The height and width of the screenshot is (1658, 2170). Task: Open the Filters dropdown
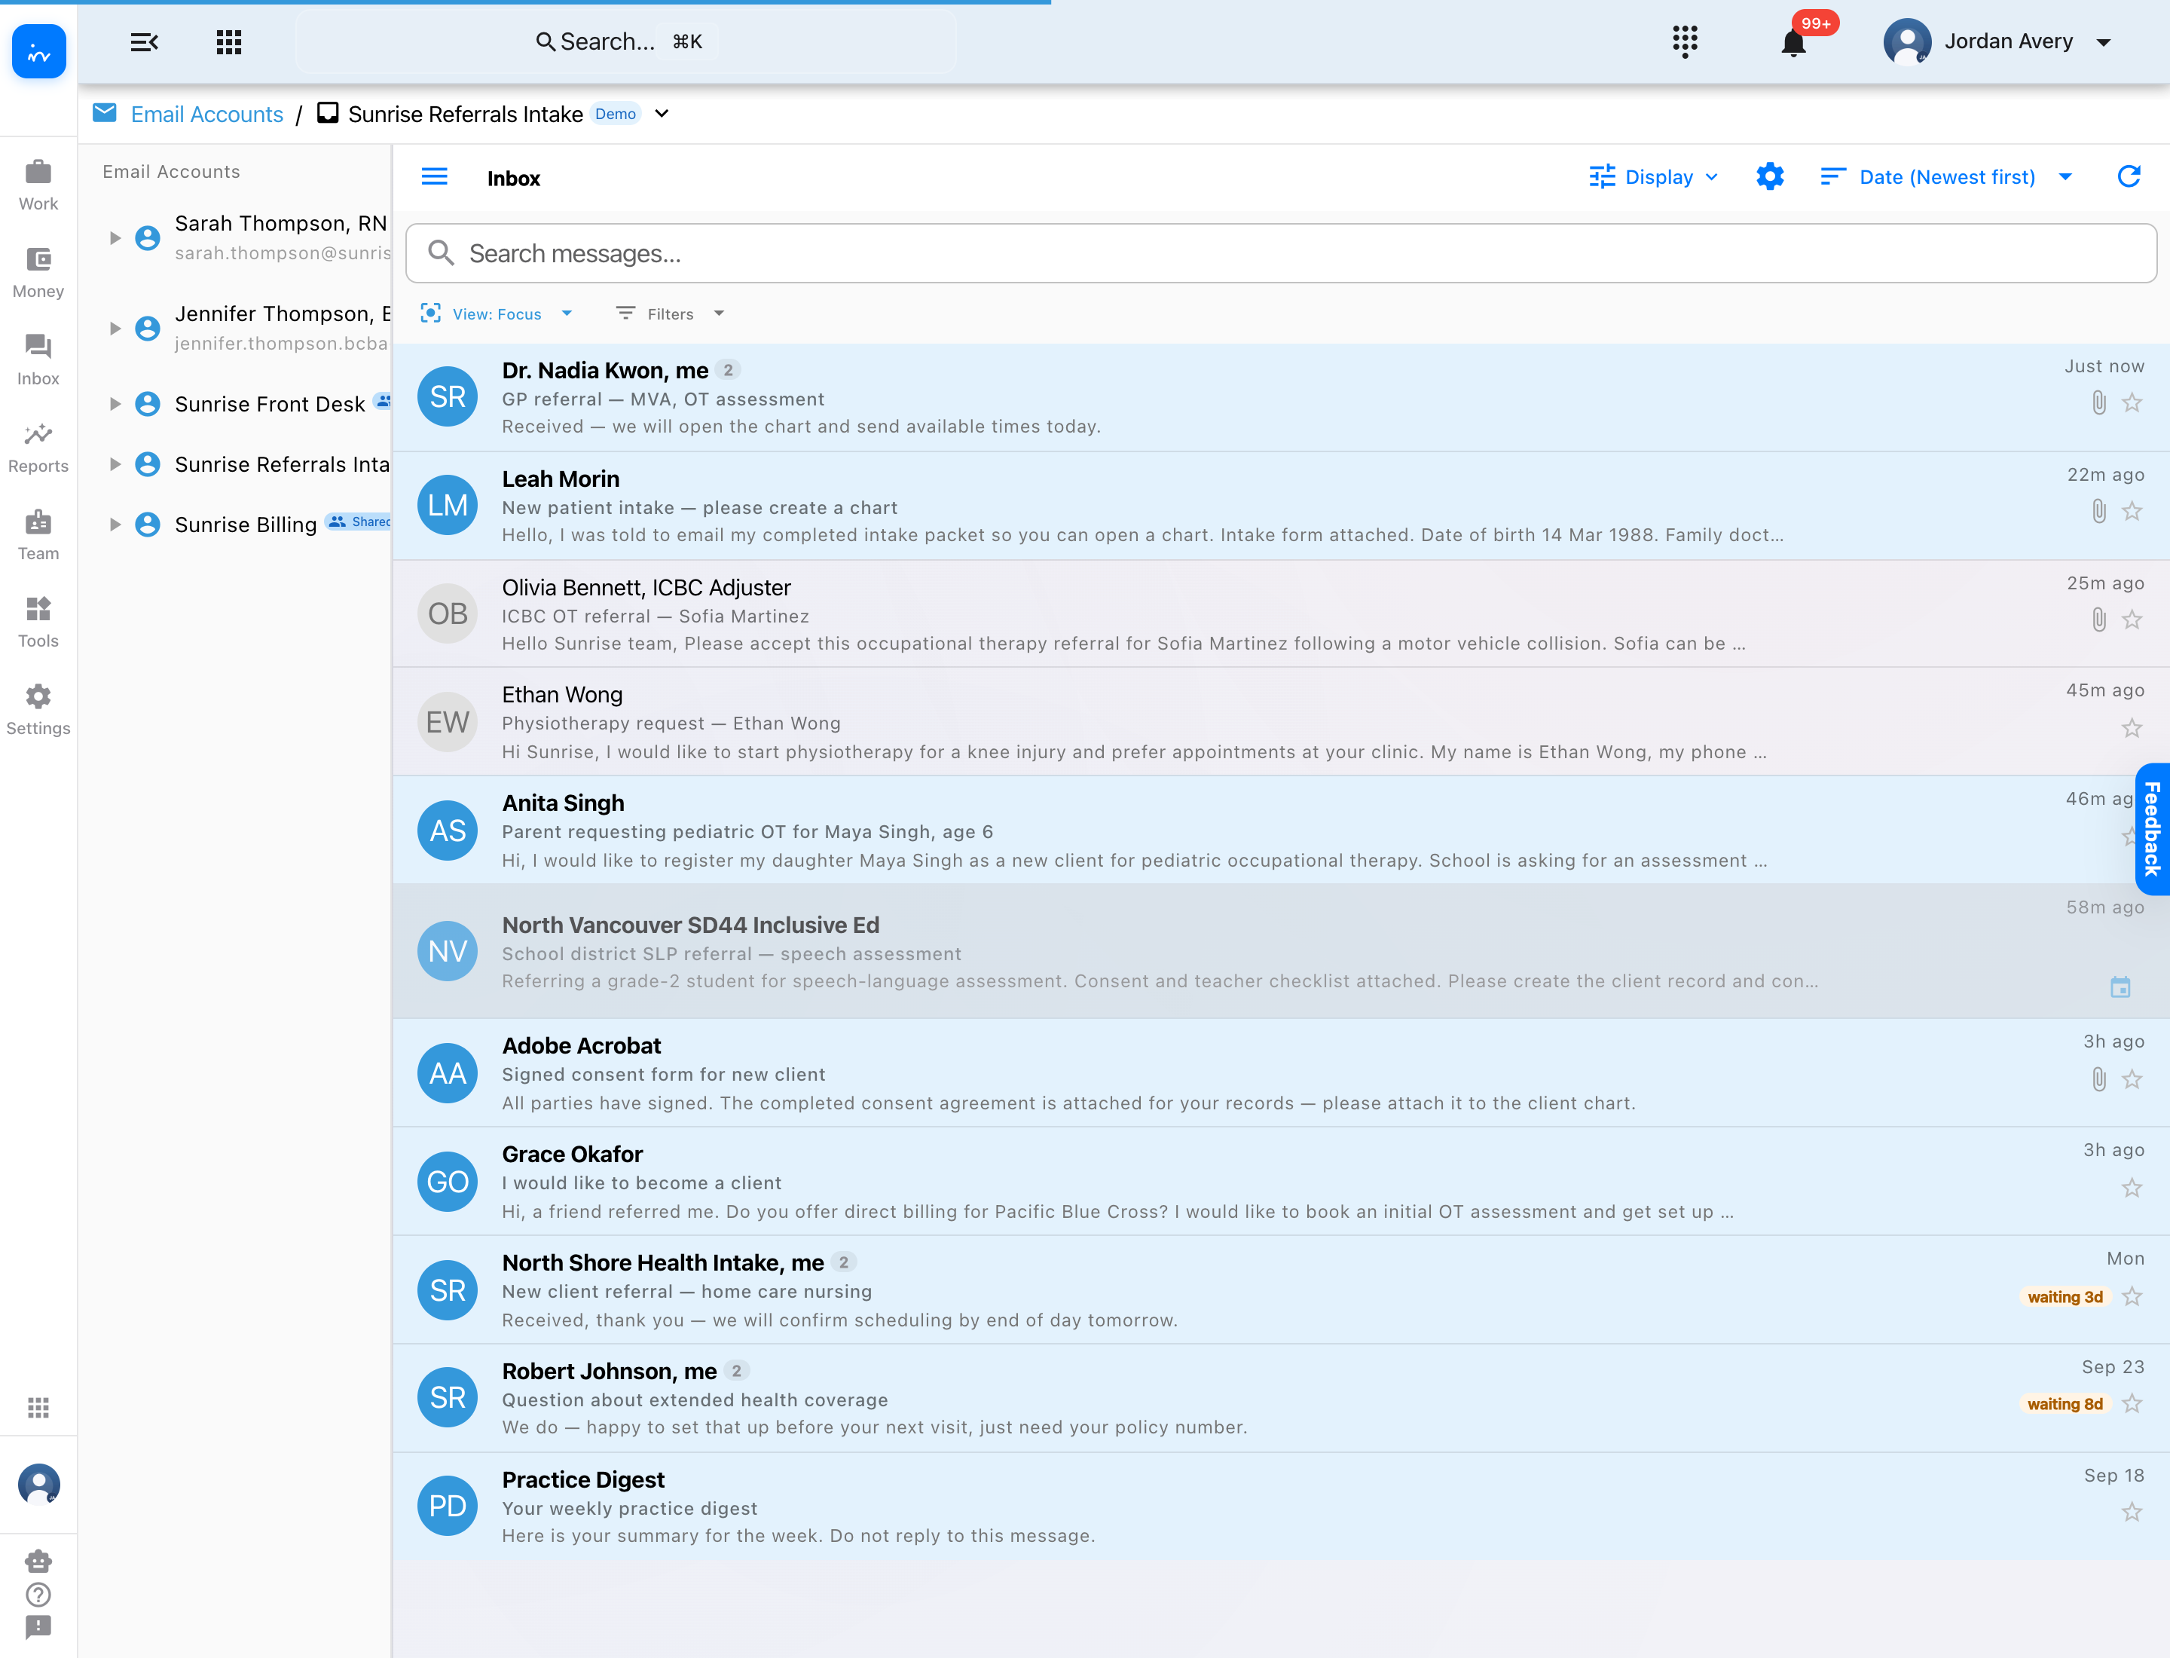670,314
